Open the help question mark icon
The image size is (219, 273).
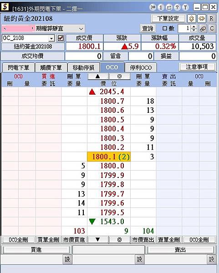coord(177,7)
